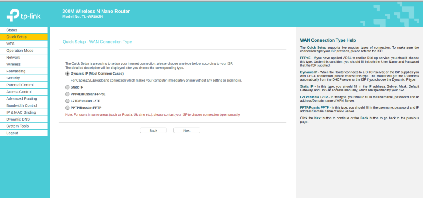Open the Security sidebar menu

coord(13,78)
